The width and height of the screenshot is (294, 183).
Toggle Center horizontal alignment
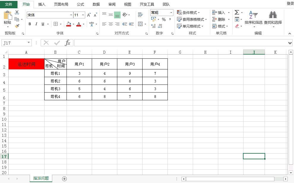[x=111, y=24]
